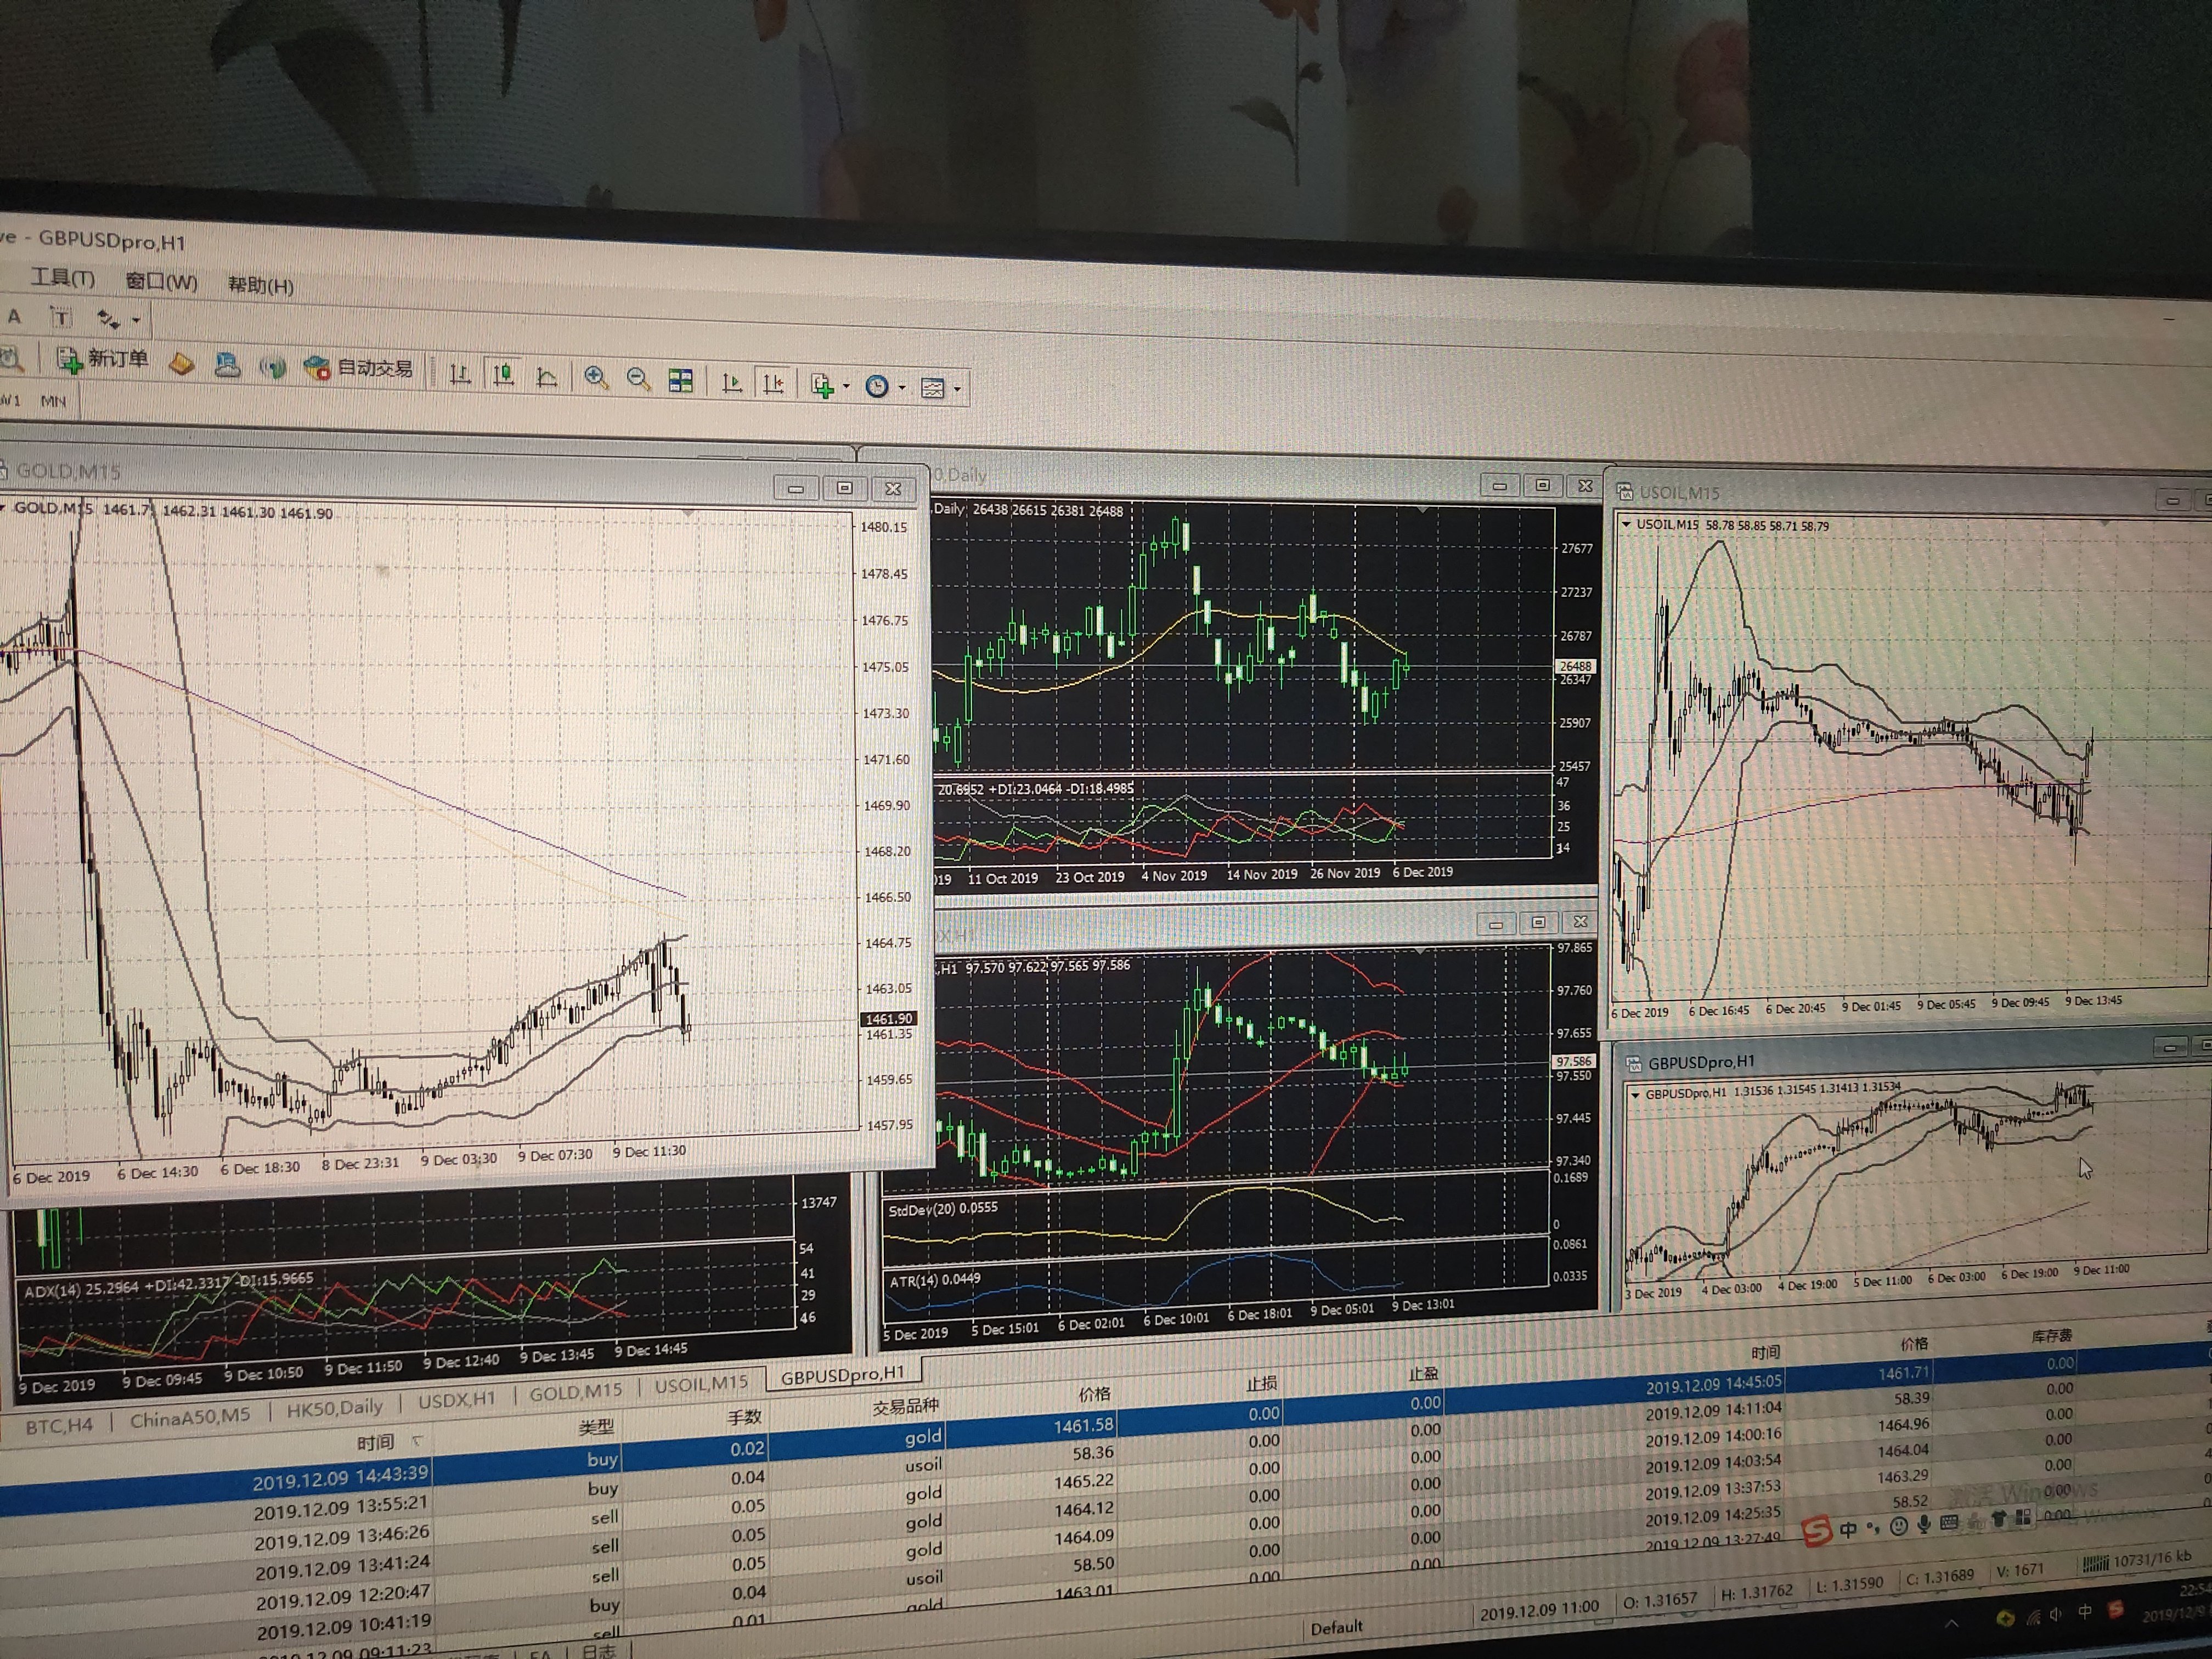The width and height of the screenshot is (2212, 1659).
Task: Select the Text Label T tool
Action: click(61, 318)
